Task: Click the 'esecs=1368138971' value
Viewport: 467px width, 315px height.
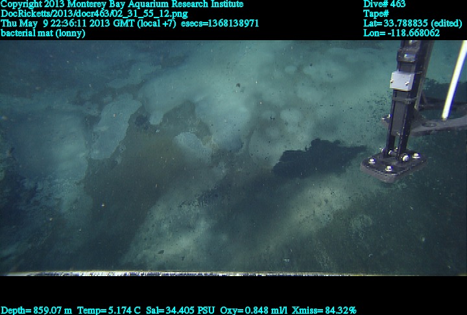Action: (220, 23)
